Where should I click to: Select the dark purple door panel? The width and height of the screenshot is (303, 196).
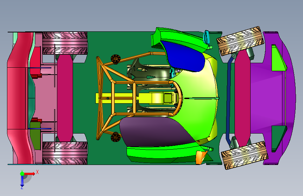click(154, 132)
